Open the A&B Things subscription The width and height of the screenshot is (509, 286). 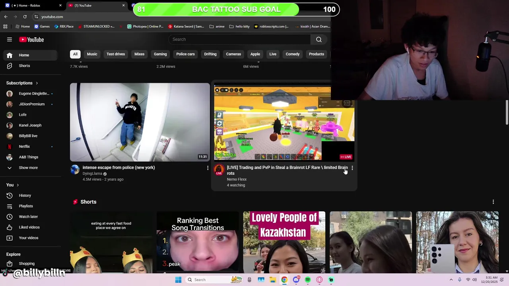[x=30, y=157]
